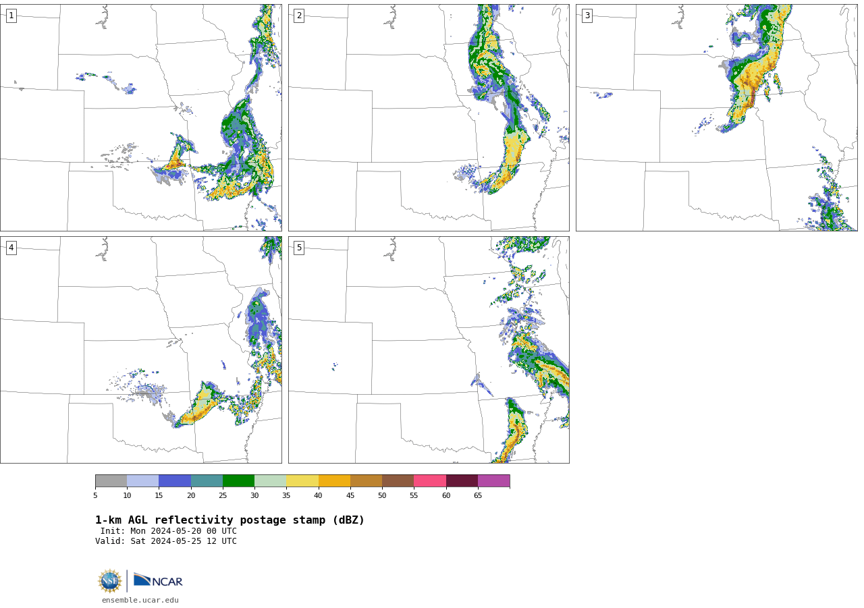Image resolution: width=864 pixels, height=608 pixels.
Task: Click the 1-km AGL reflectivity postage stamp title
Action: click(230, 520)
